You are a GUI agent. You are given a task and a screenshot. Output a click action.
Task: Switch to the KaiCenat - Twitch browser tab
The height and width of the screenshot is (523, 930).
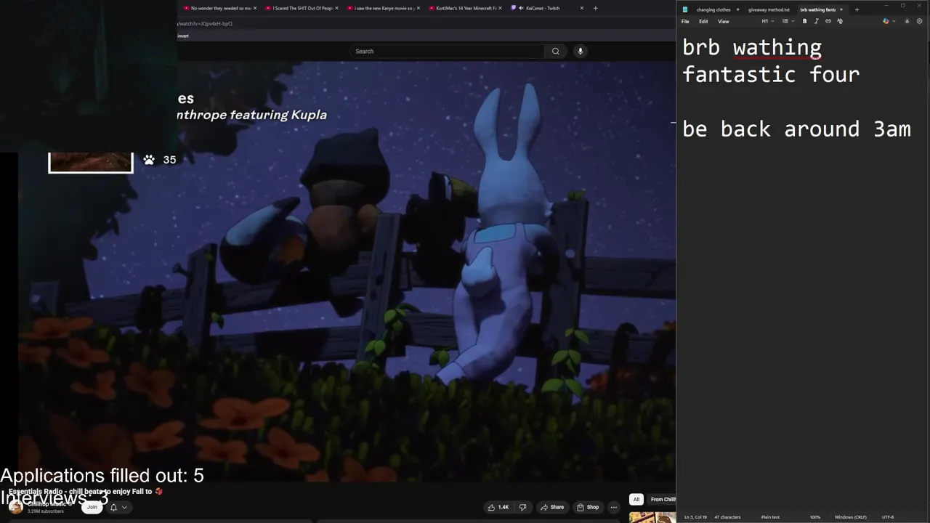pyautogui.click(x=543, y=8)
